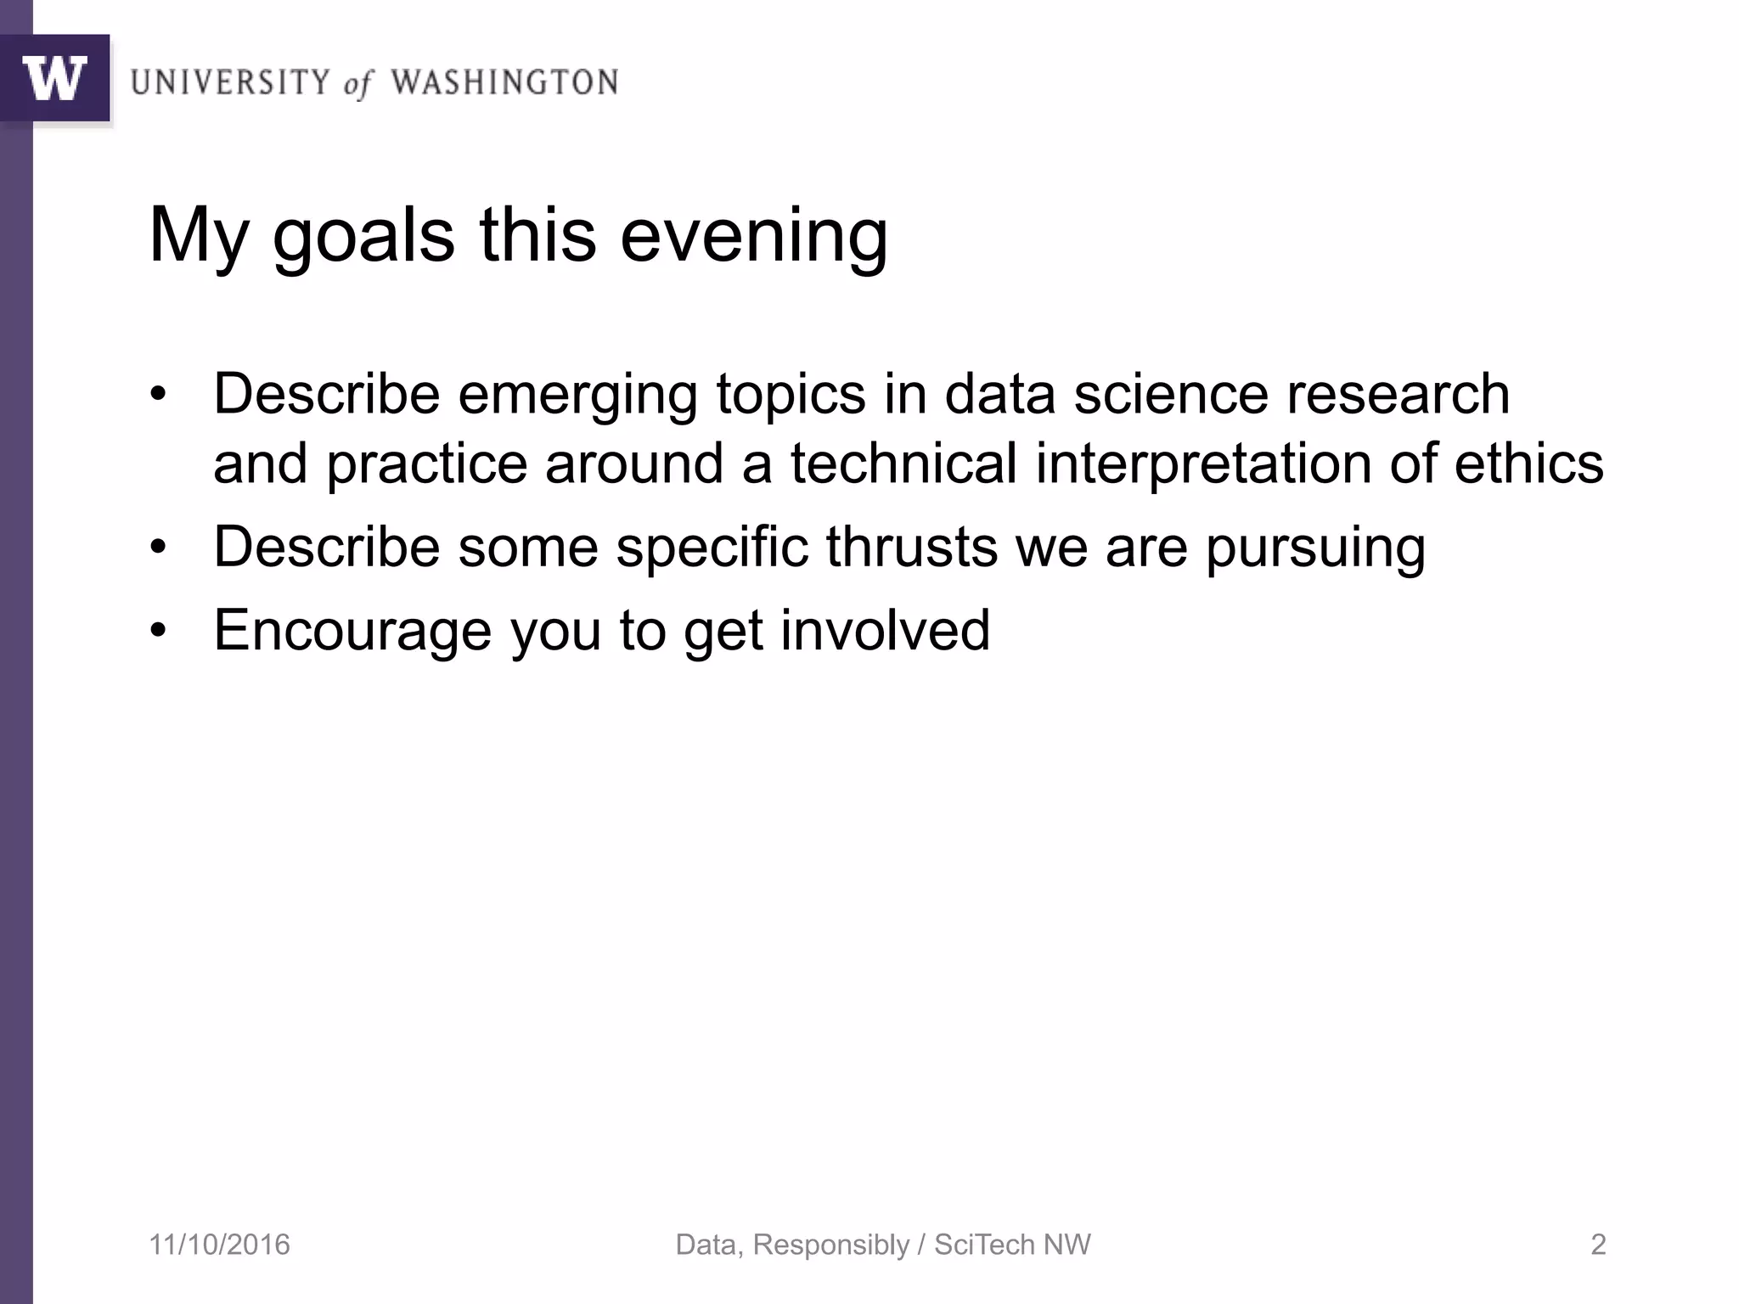Click the third bullet point dot
Screen dimensions: 1739x1304
157,632
